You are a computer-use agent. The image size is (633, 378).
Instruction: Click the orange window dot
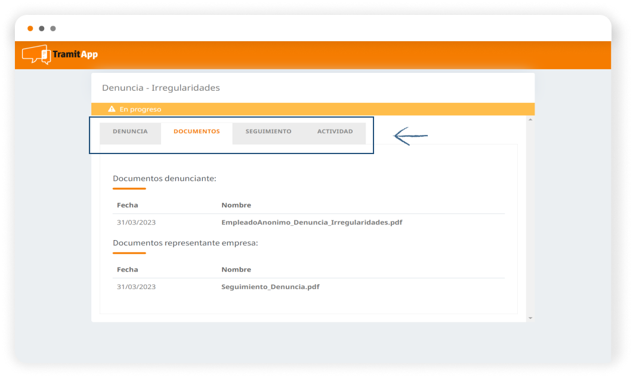30,28
